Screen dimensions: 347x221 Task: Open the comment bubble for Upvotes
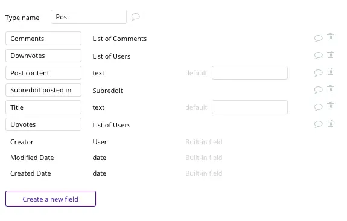pyautogui.click(x=318, y=124)
